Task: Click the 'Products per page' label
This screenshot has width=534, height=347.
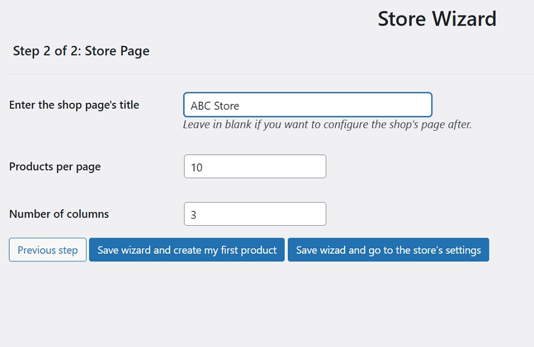Action: pyautogui.click(x=55, y=166)
